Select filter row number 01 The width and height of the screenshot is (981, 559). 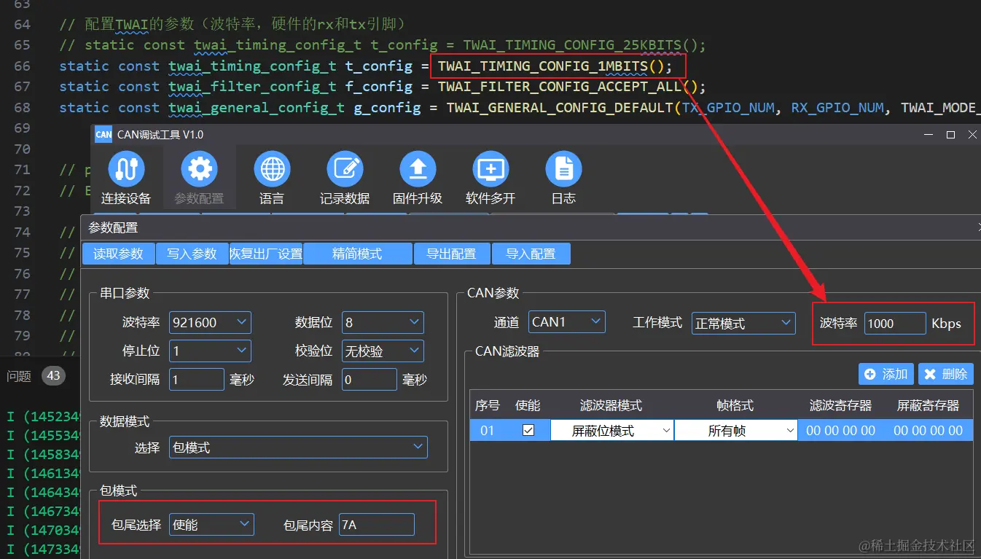point(487,431)
